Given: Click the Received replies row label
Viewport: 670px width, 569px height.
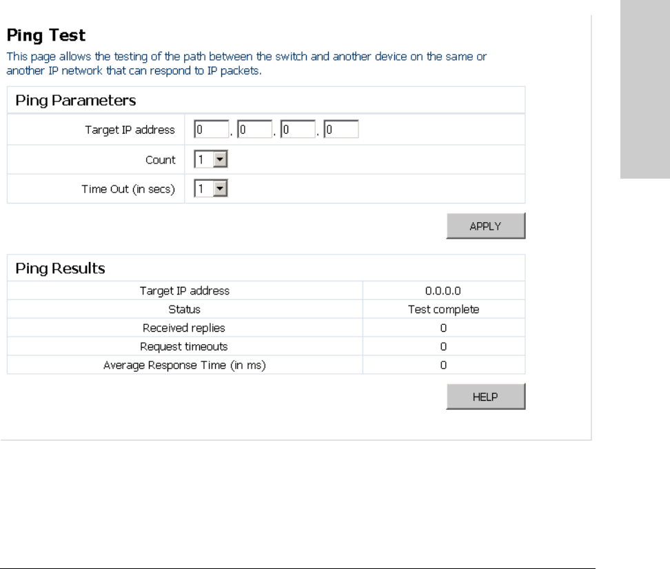Looking at the screenshot, I should click(x=184, y=328).
